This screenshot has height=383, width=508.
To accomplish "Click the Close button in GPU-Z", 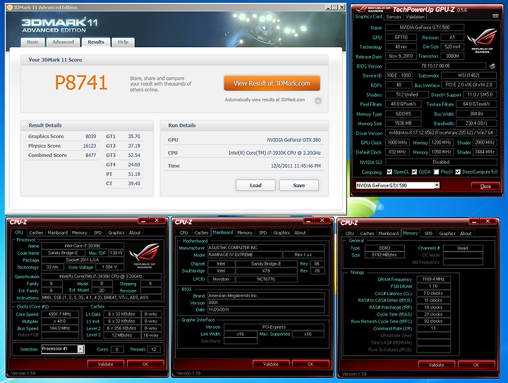I will point(485,186).
